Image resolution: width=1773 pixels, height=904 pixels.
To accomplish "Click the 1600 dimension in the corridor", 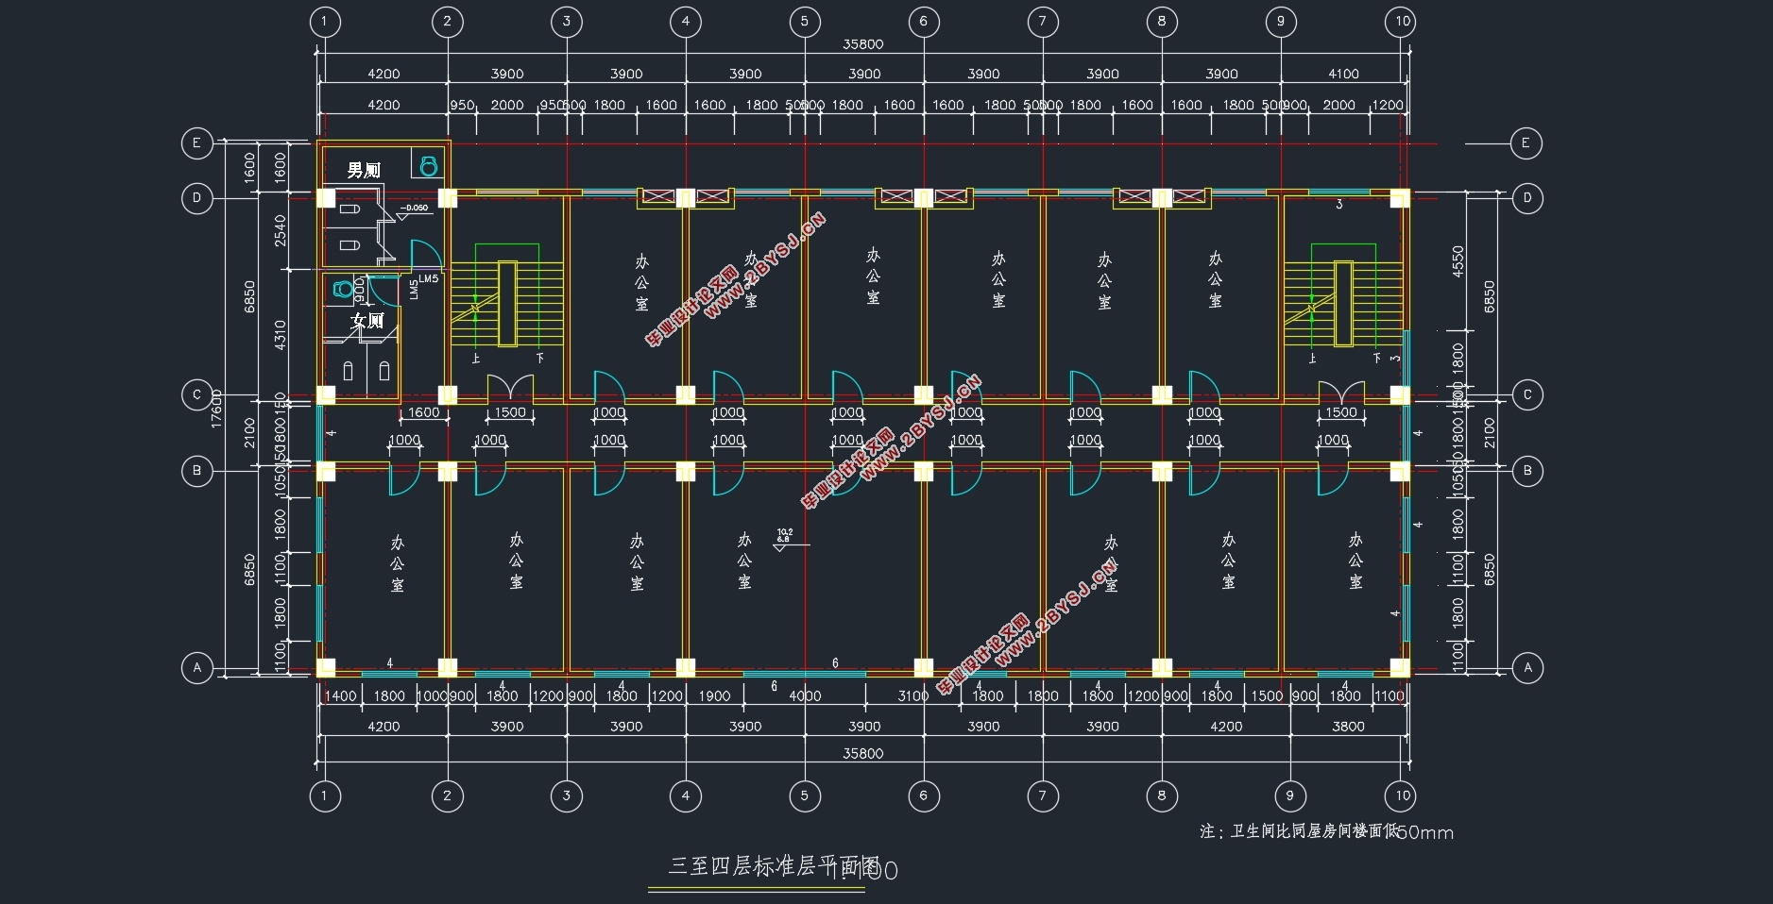I will pos(423,412).
